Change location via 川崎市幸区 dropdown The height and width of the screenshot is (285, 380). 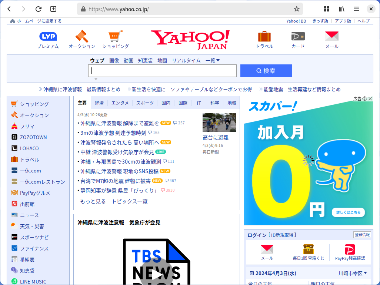click(x=353, y=274)
